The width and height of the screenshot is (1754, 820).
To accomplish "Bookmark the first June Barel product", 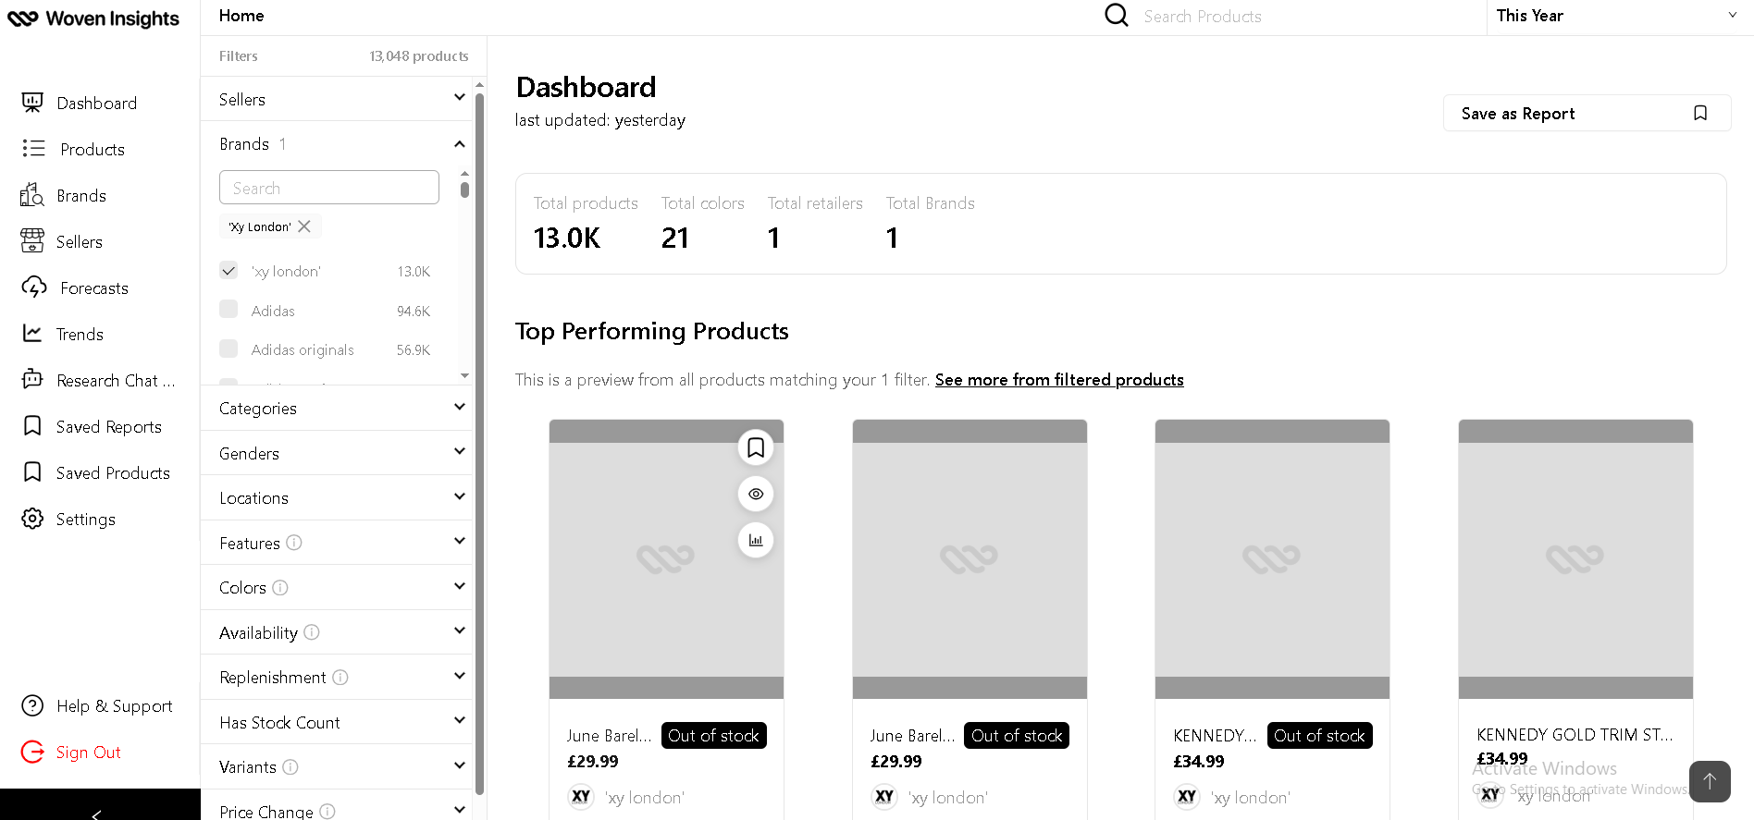I will 756,448.
